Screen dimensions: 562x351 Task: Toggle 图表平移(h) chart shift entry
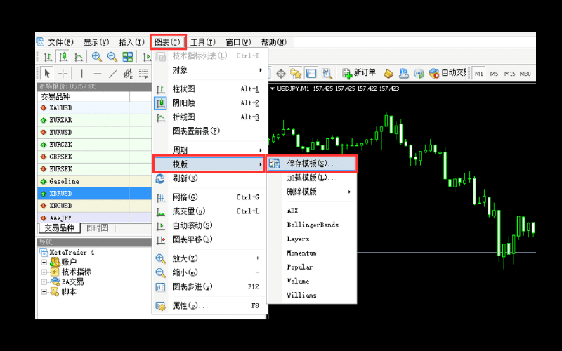pyautogui.click(x=210, y=239)
